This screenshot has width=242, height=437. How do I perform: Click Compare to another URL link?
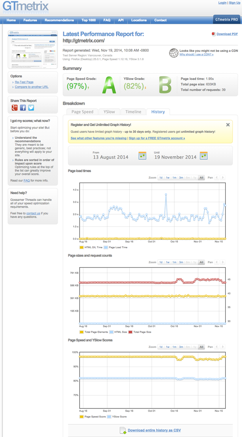point(32,87)
